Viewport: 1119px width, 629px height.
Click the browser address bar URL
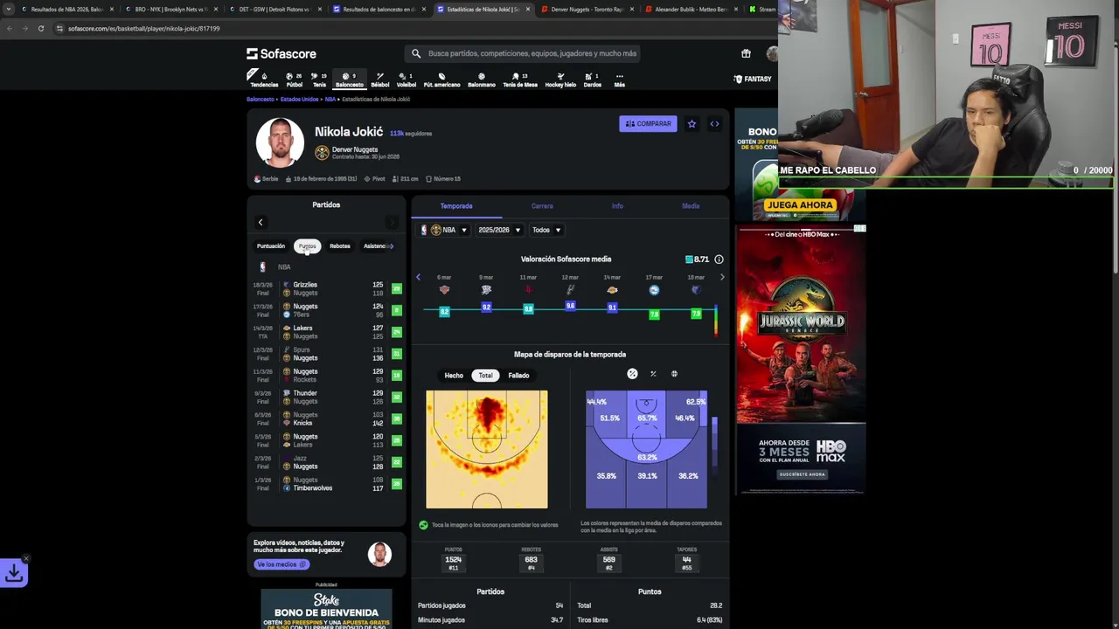click(143, 29)
